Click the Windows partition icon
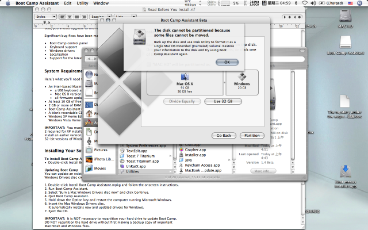This screenshot has width=368, height=230. click(x=242, y=76)
